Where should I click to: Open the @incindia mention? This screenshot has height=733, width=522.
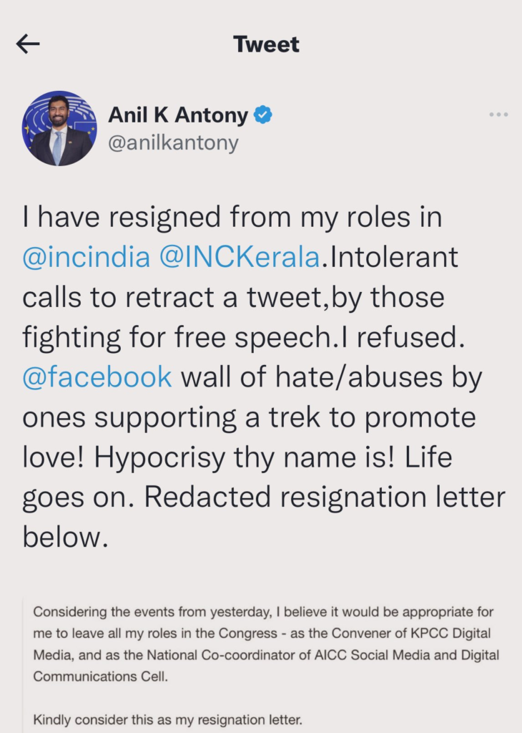(x=87, y=258)
